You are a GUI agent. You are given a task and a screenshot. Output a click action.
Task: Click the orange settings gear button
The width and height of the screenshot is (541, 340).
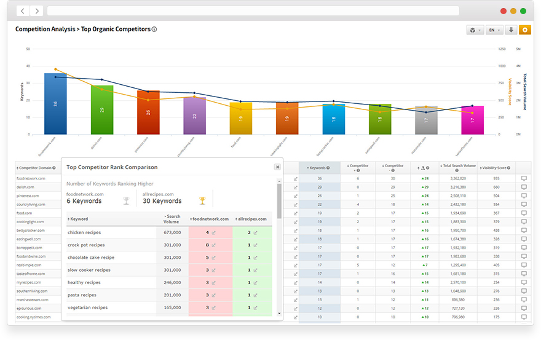(524, 30)
